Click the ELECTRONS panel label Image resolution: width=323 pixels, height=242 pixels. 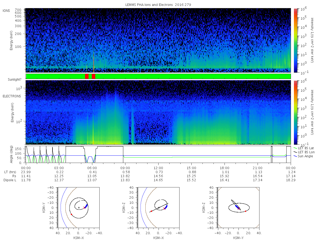[x=12, y=96]
